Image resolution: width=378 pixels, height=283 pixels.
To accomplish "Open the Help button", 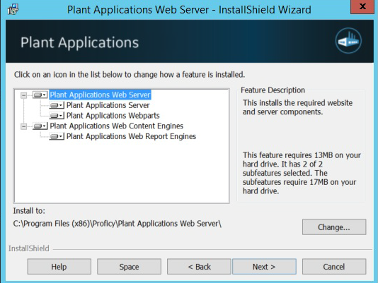I will point(59,267).
